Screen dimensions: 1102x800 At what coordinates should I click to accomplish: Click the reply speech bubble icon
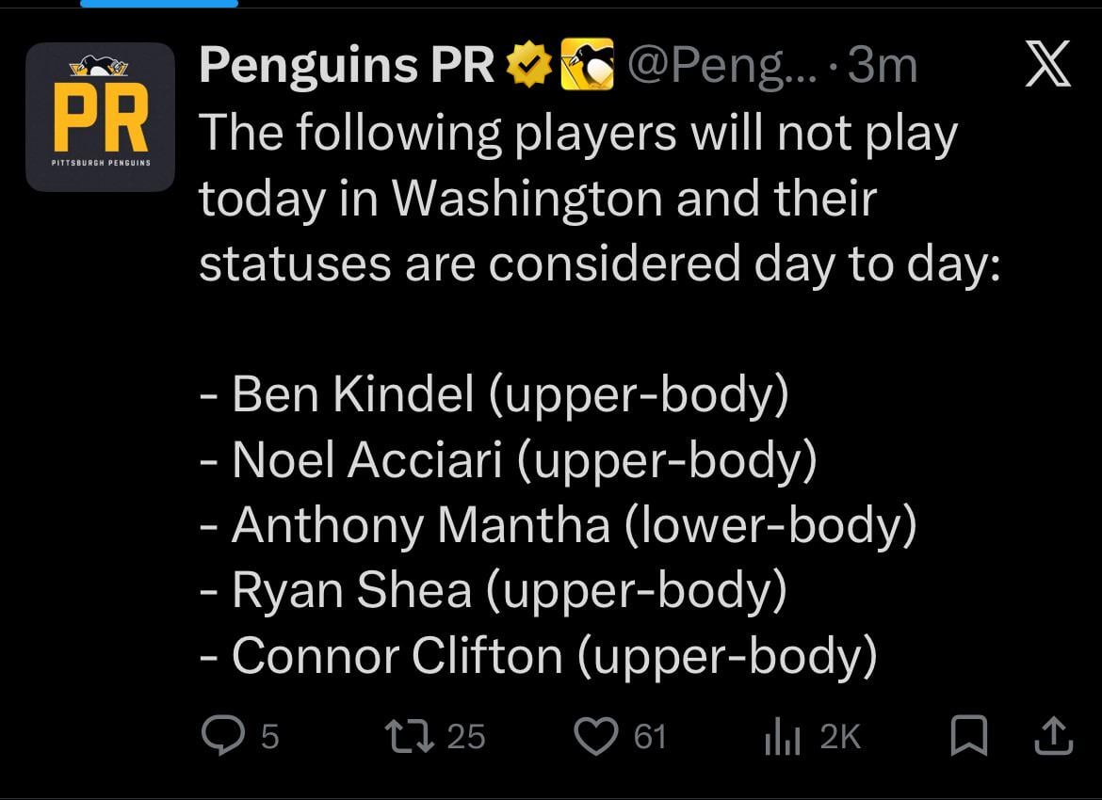pos(222,736)
